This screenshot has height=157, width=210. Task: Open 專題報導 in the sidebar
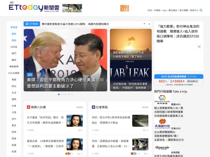pyautogui.click(x=14, y=67)
